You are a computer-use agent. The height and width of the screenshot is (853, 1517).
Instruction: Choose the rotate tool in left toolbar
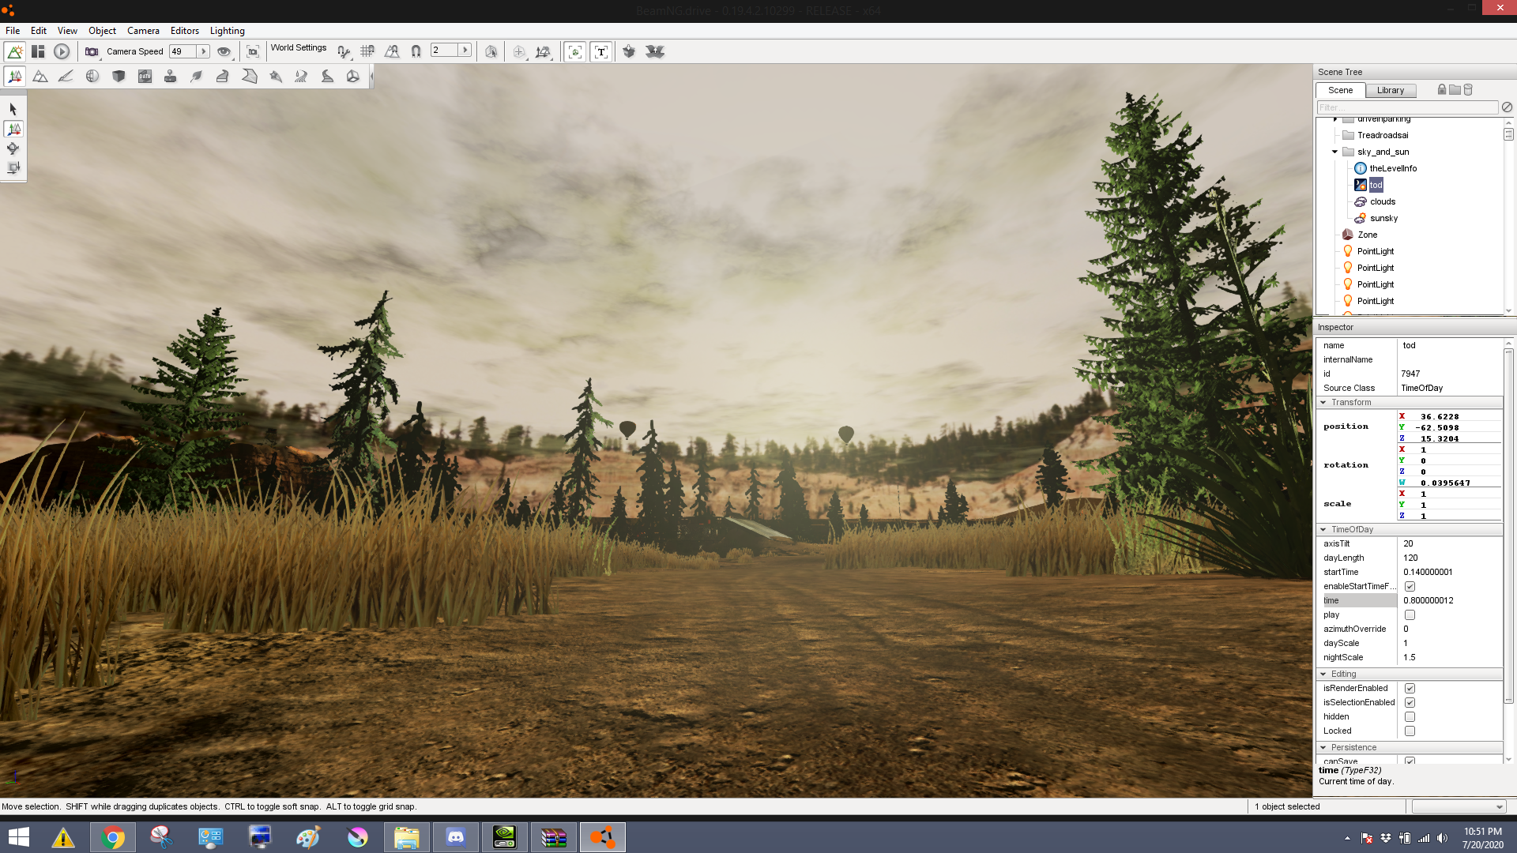click(13, 148)
